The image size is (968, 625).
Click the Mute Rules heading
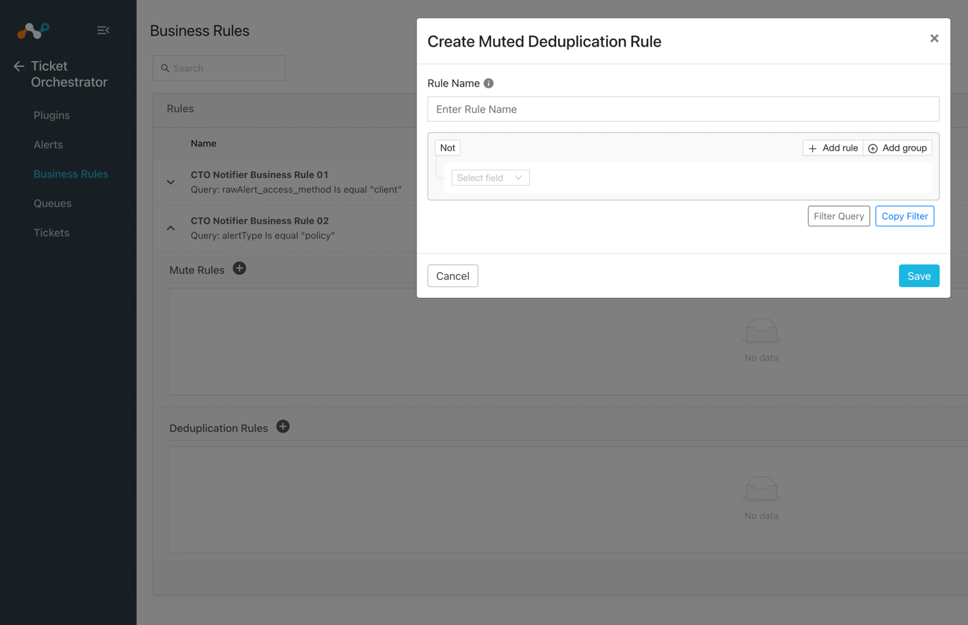(197, 270)
